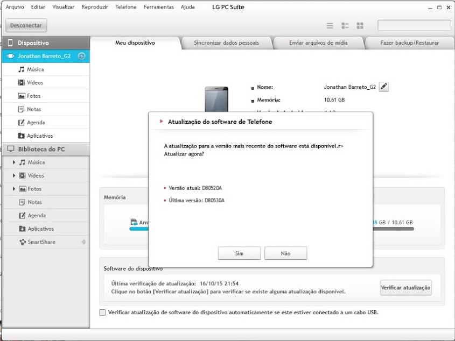Open the Editar menu

coord(38,7)
